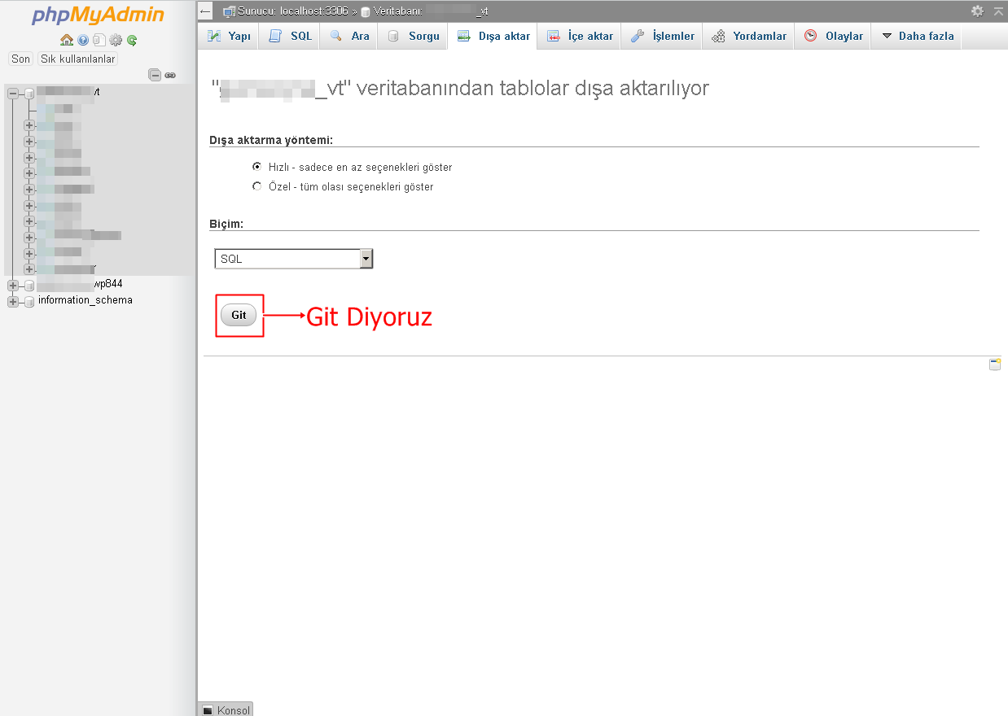Click the Sık kullanılanlar favorites button
Screen dimensions: 1008x716
(x=78, y=59)
